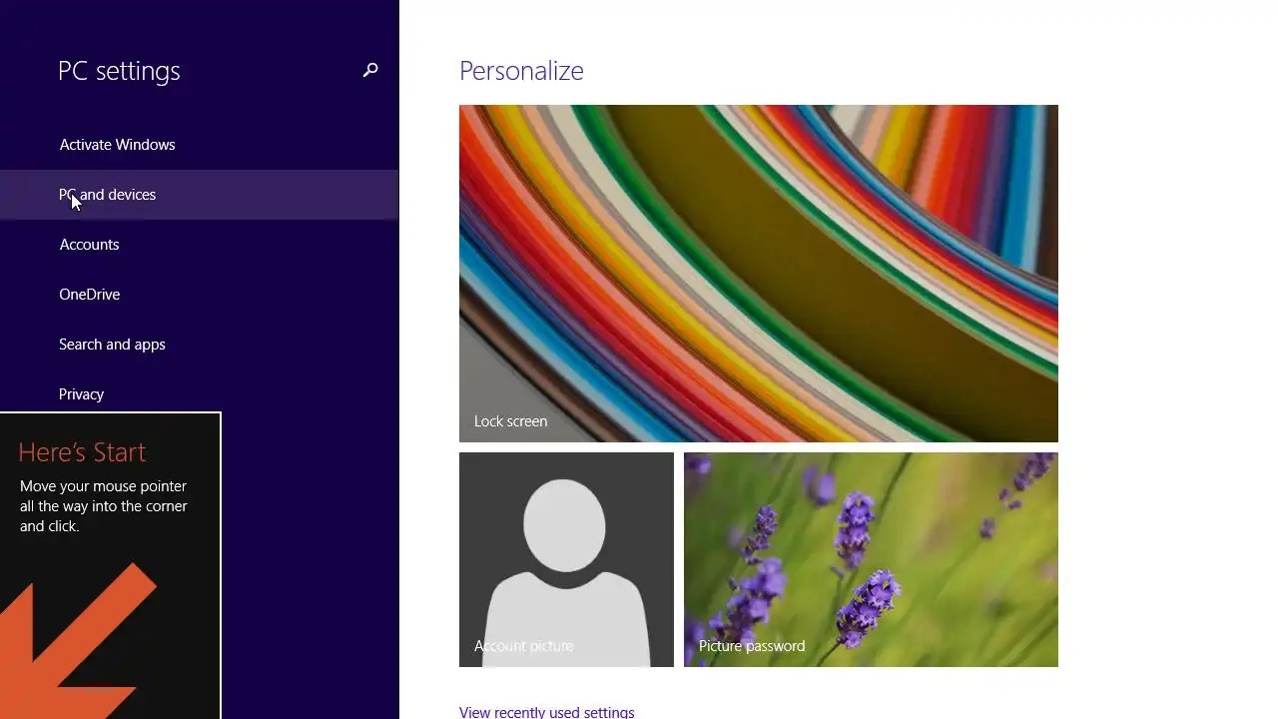The width and height of the screenshot is (1278, 719).
Task: Go to OneDrive settings
Action: pyautogui.click(x=89, y=295)
